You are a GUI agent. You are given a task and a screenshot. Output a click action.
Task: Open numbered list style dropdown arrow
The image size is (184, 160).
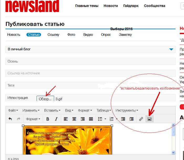point(116,119)
